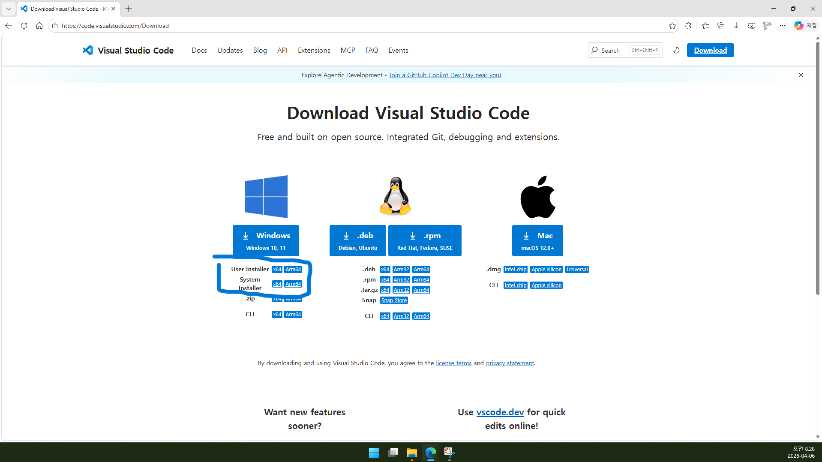
Task: Open the Windows Start menu
Action: [x=374, y=453]
